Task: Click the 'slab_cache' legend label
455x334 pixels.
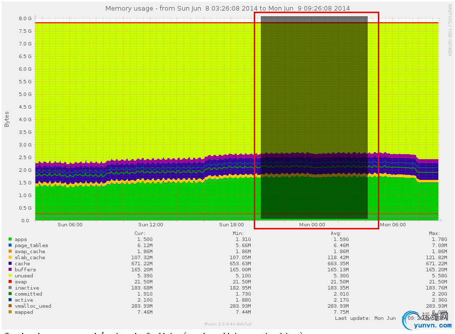Action: coord(30,258)
